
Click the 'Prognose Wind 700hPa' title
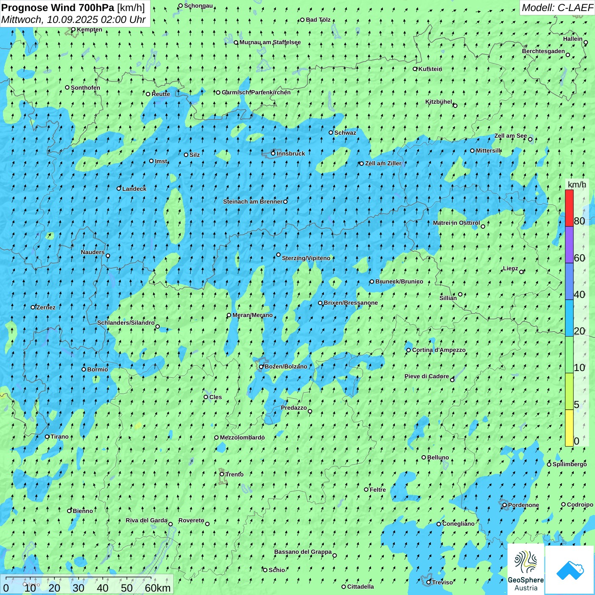point(58,8)
